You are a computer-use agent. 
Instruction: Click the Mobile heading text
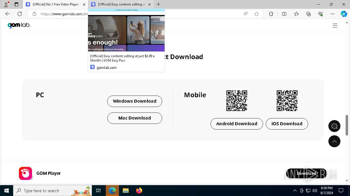point(195,95)
